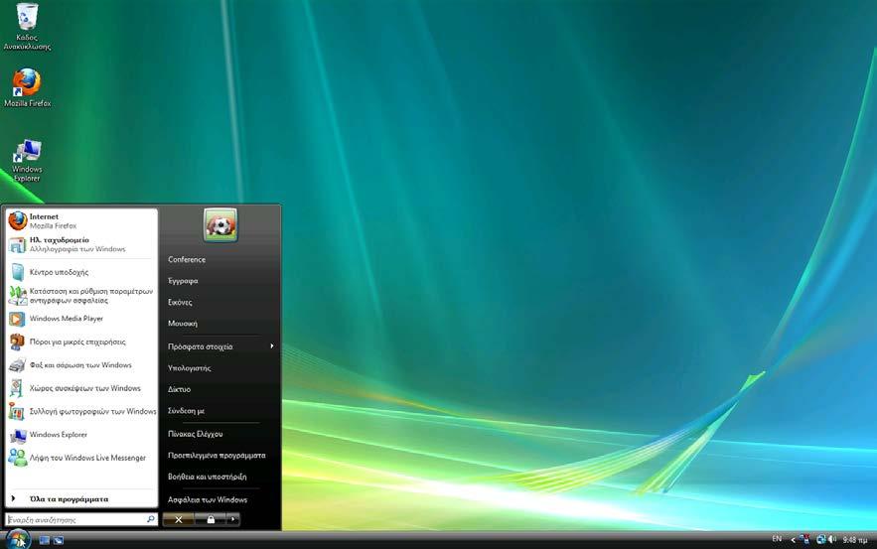Click Show Desktop quick launch icon
Viewport: 877px width, 549px height.
click(x=44, y=540)
